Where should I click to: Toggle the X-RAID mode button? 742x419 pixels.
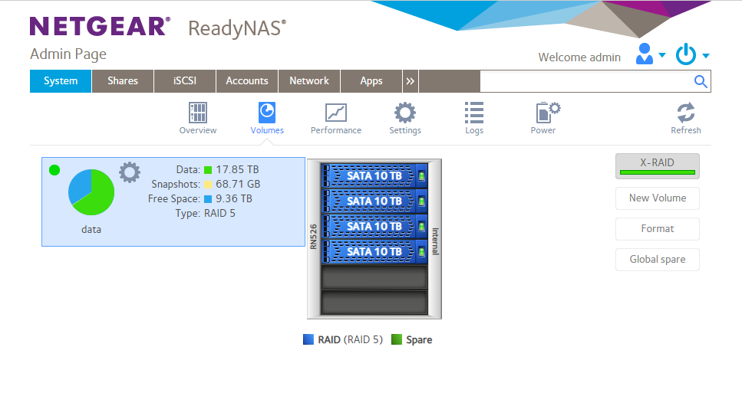click(658, 166)
